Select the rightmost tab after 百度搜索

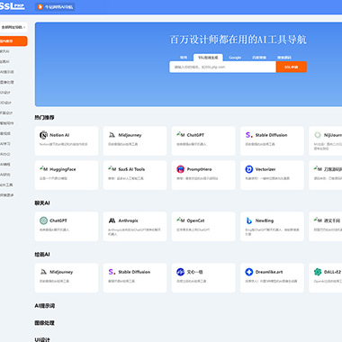[284, 58]
